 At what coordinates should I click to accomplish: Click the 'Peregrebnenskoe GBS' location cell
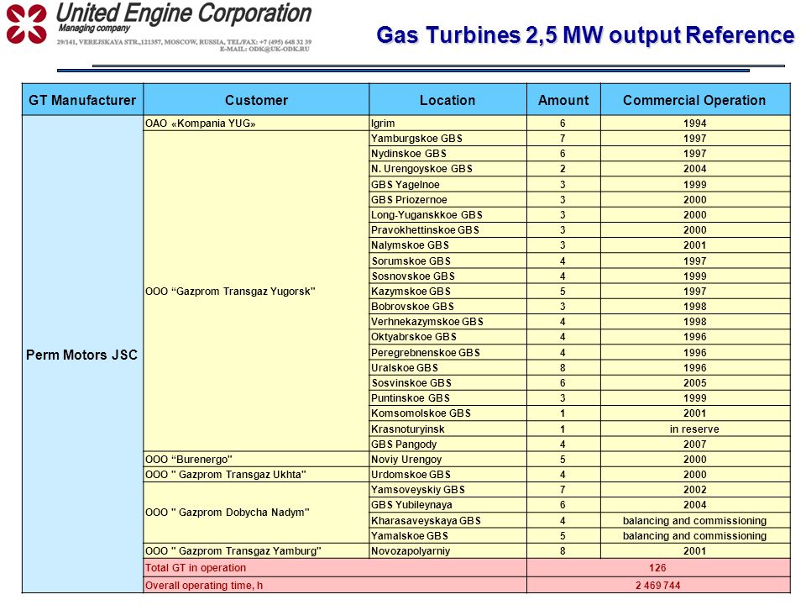[x=447, y=352]
